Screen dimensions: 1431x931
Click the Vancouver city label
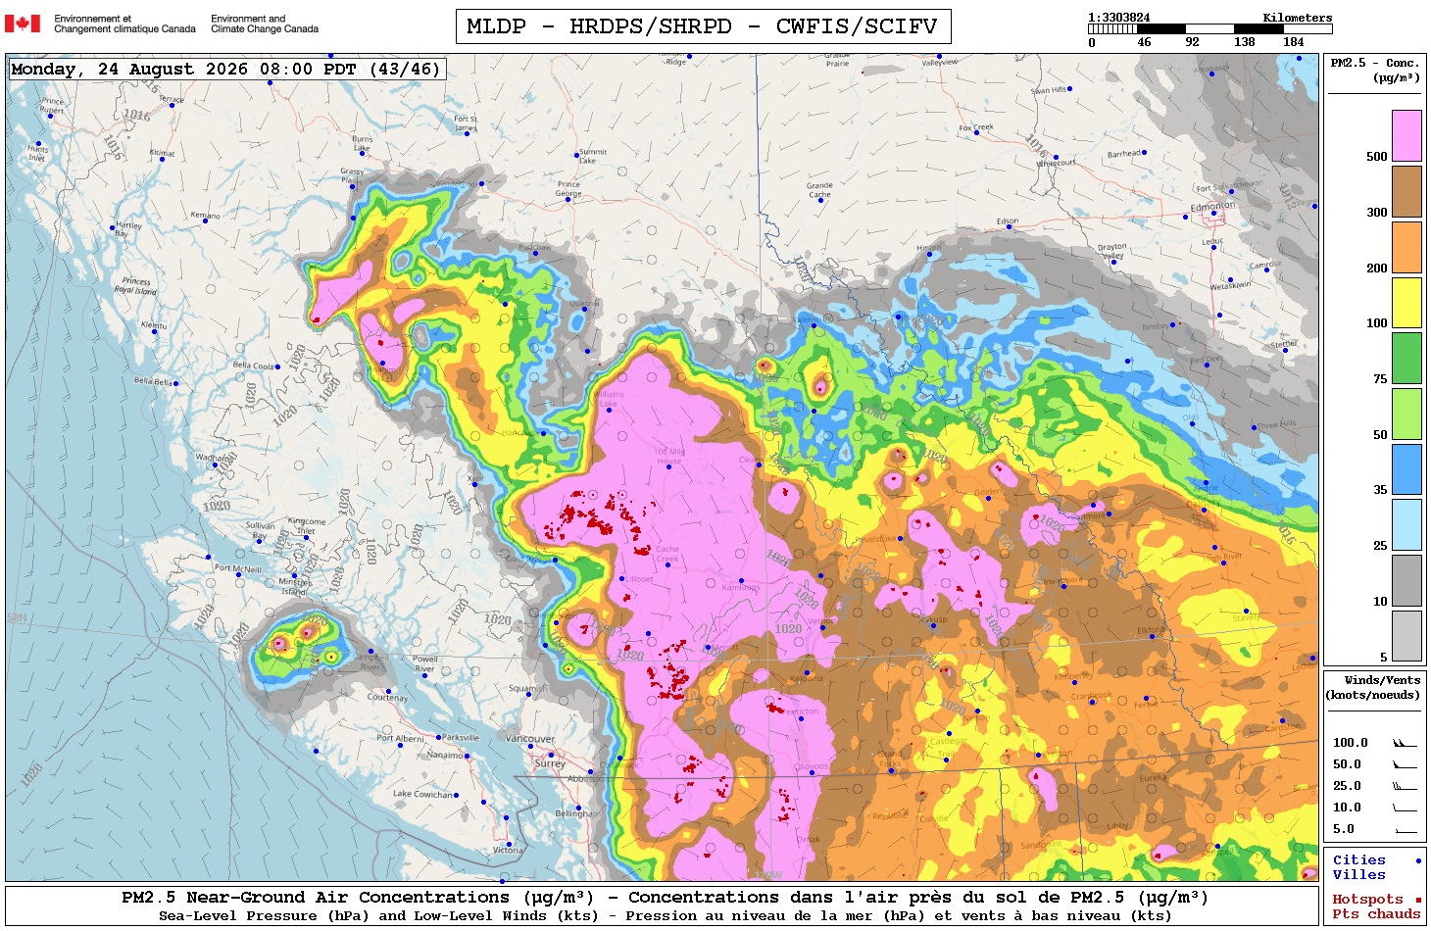[530, 738]
